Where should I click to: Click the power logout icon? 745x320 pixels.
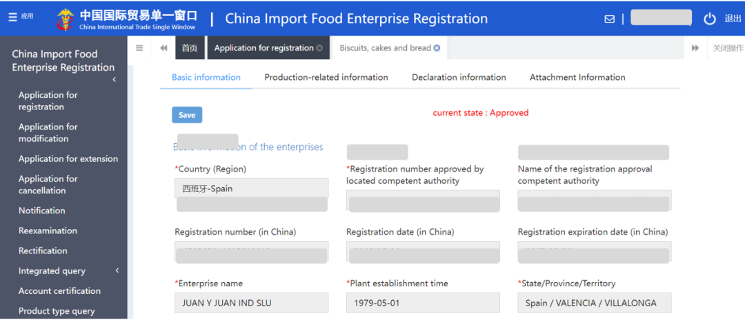710,19
